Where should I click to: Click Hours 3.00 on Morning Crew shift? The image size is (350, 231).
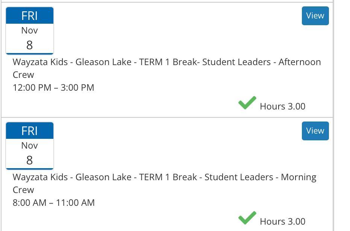point(282,222)
